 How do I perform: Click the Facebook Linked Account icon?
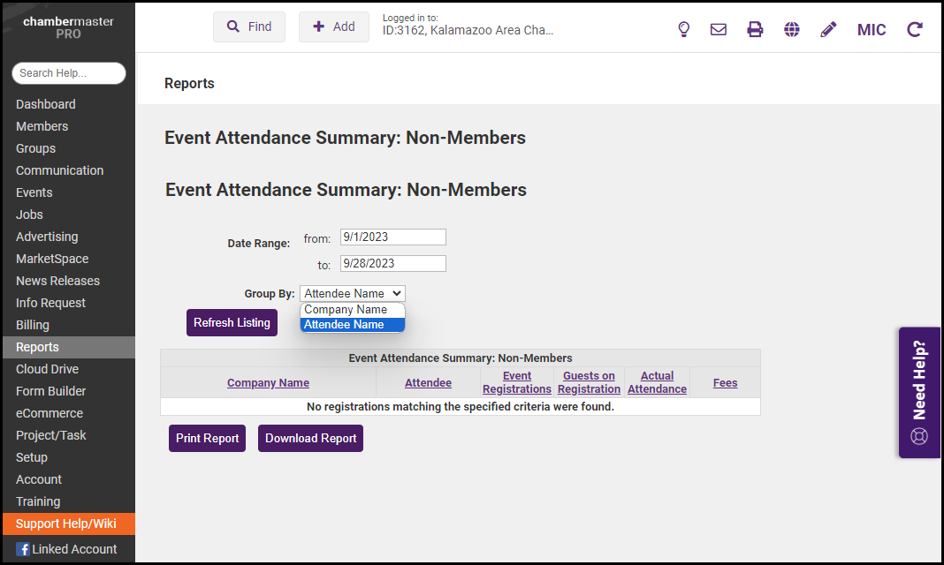click(x=23, y=549)
